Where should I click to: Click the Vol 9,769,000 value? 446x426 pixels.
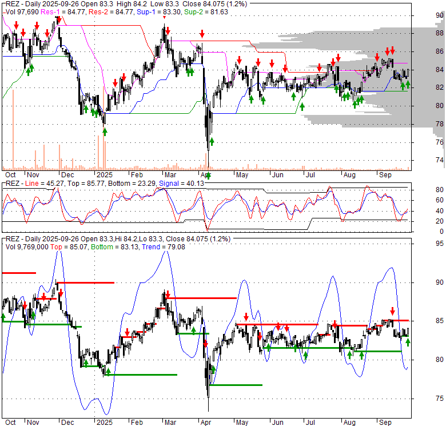27,247
